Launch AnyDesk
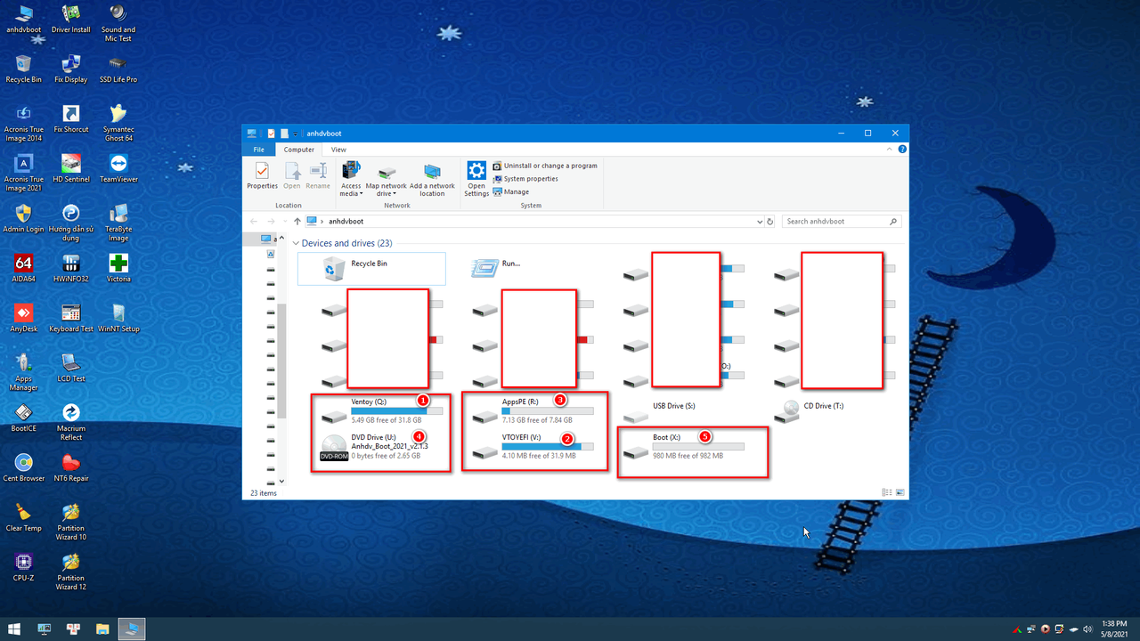This screenshot has width=1140, height=641. tap(23, 319)
